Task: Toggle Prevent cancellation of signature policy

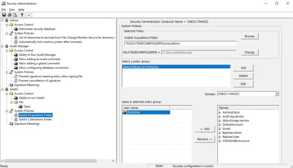Action: click(x=16, y=81)
